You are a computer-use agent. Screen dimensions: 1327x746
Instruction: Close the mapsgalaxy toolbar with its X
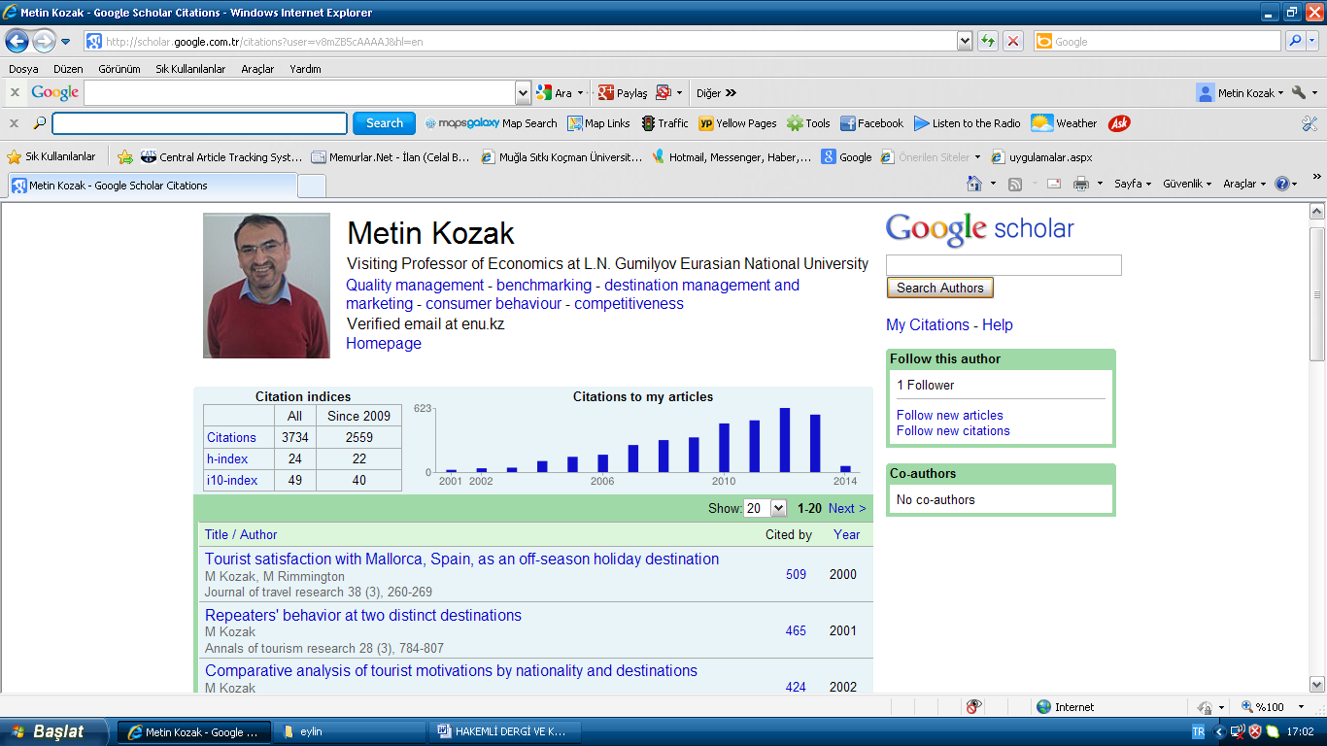point(15,123)
